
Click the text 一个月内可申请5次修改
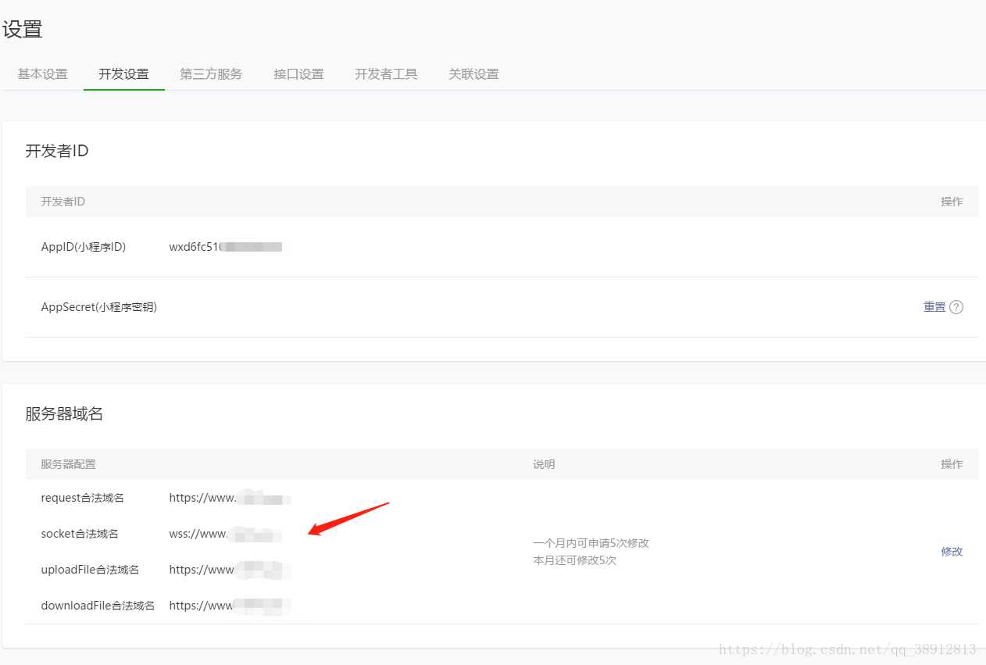coord(591,543)
